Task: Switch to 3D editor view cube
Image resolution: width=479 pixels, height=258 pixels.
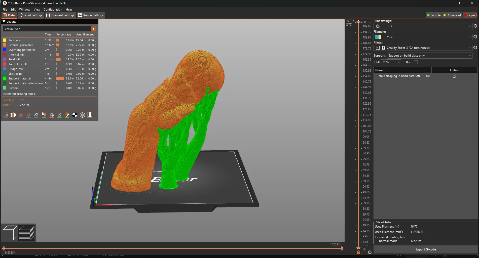Action: tap(10, 233)
